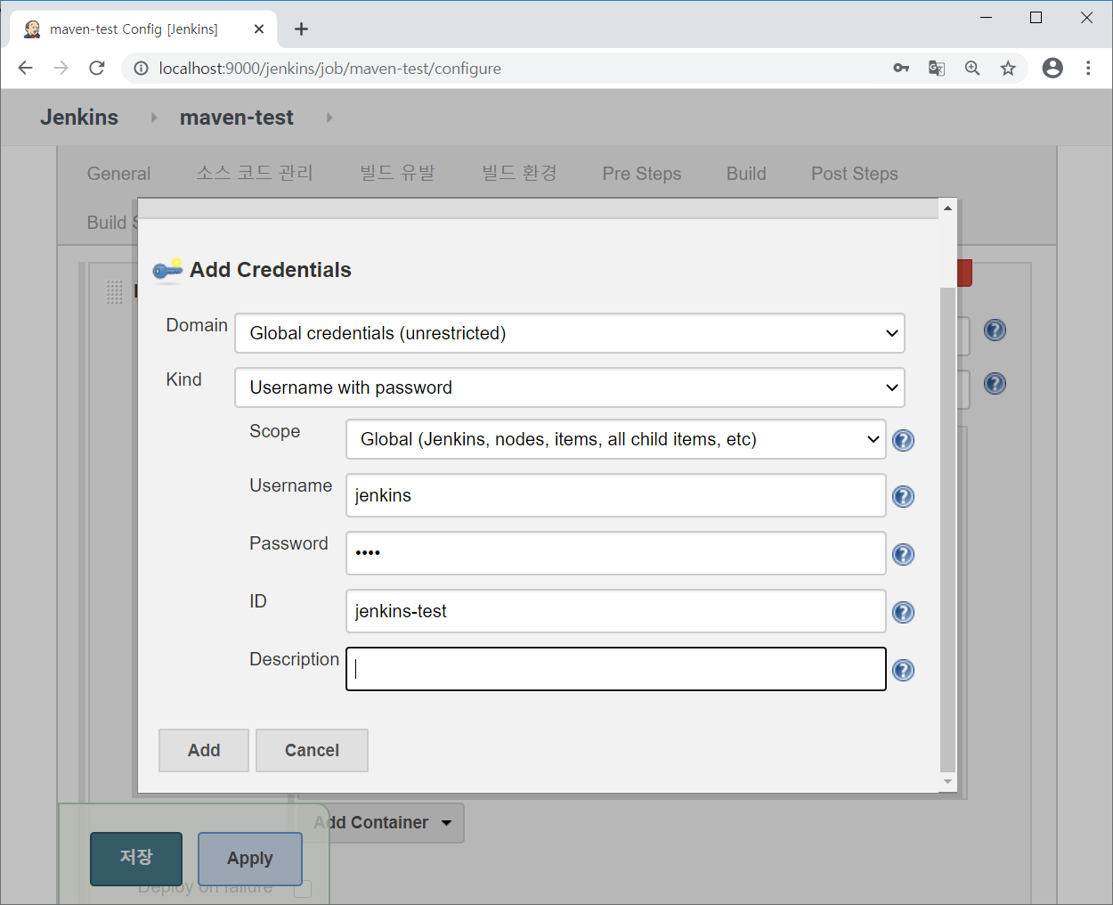This screenshot has height=905, width=1113.
Task: Click the Apply button
Action: [250, 859]
